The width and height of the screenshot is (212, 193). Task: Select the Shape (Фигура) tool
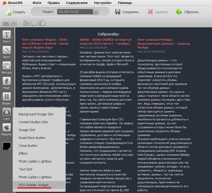pos(7,66)
